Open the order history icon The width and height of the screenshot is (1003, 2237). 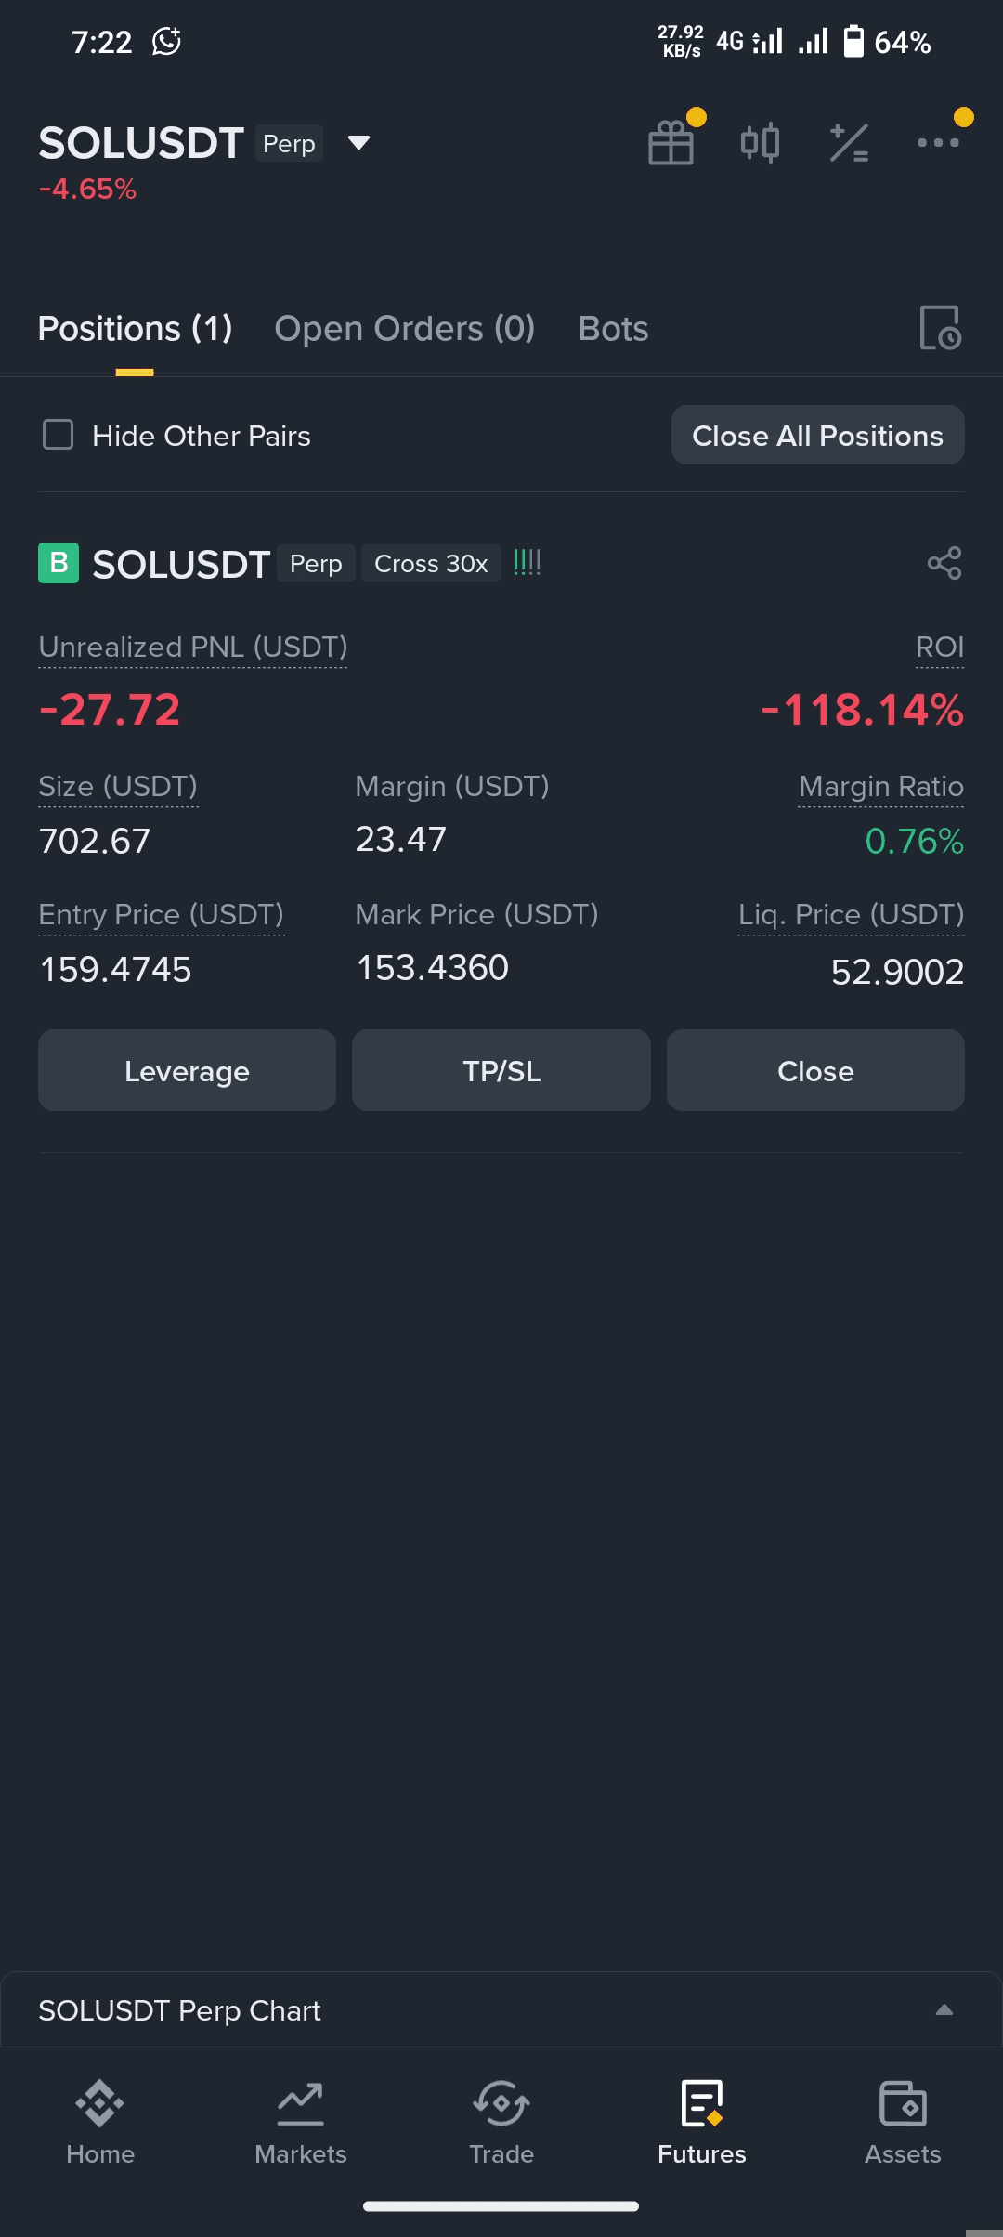940,328
